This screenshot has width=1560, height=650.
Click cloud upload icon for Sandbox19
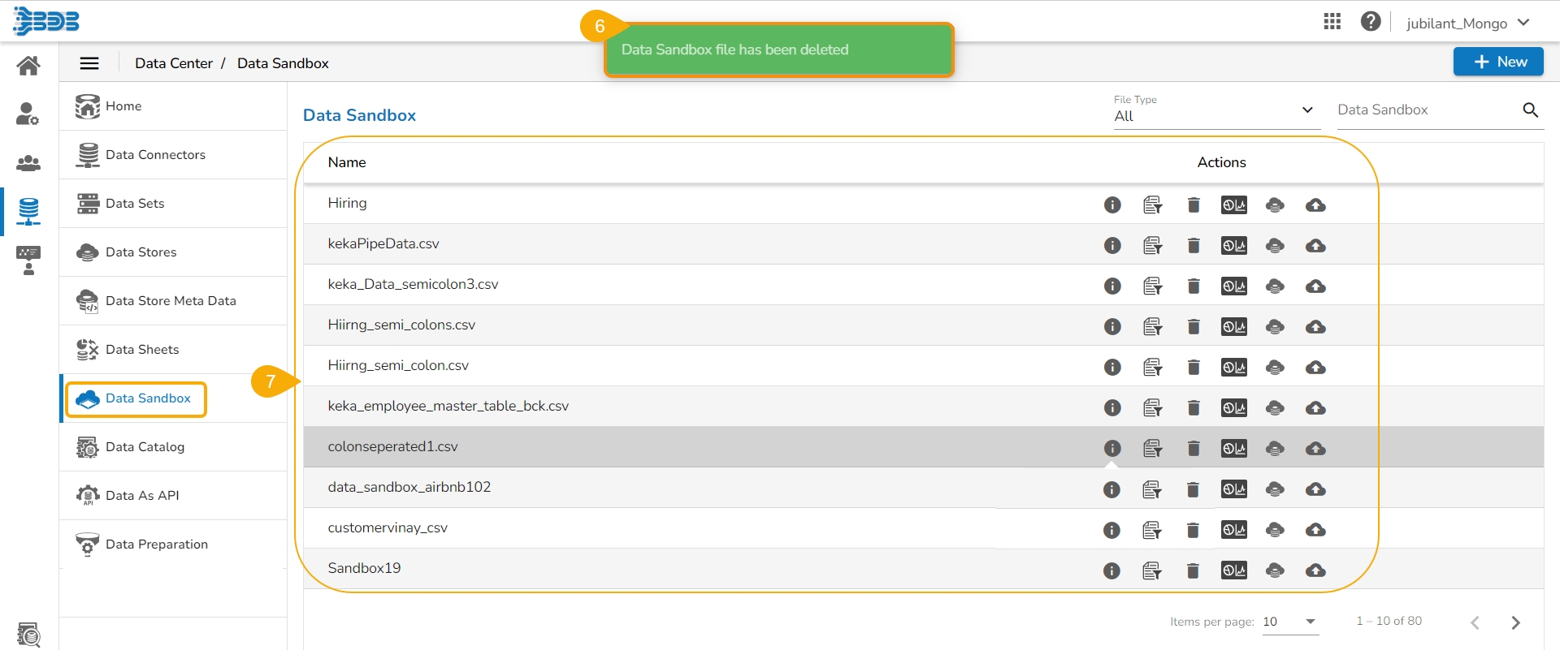tap(1315, 570)
